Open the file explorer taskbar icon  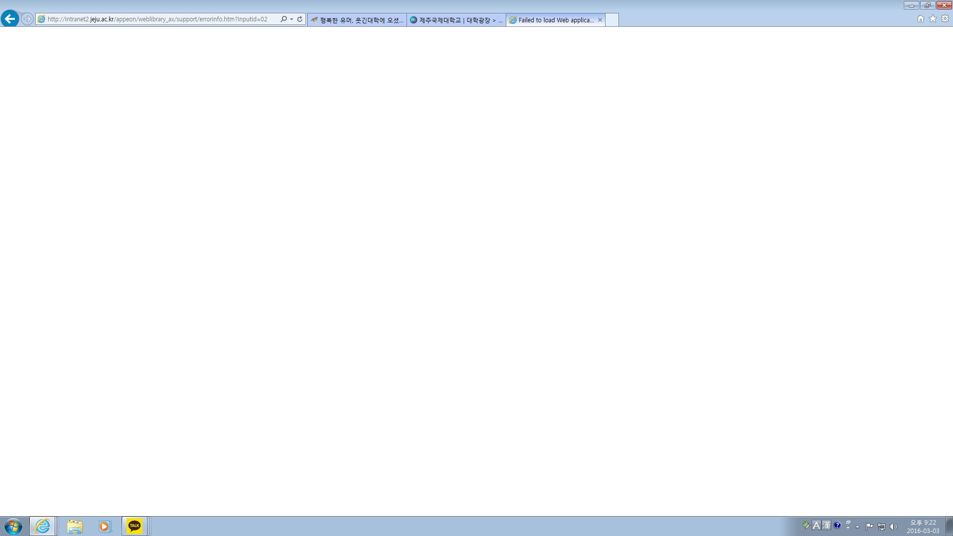pos(74,526)
